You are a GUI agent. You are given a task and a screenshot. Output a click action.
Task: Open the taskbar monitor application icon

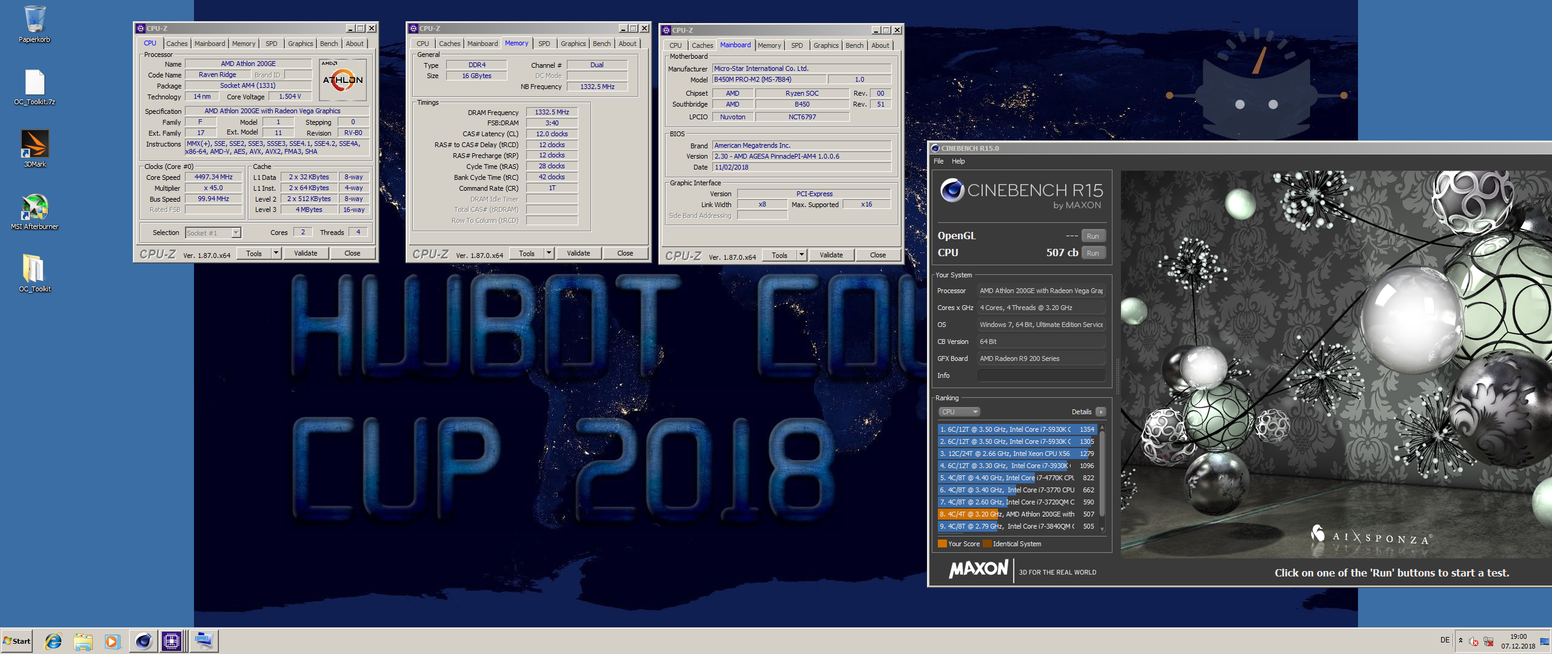click(204, 641)
